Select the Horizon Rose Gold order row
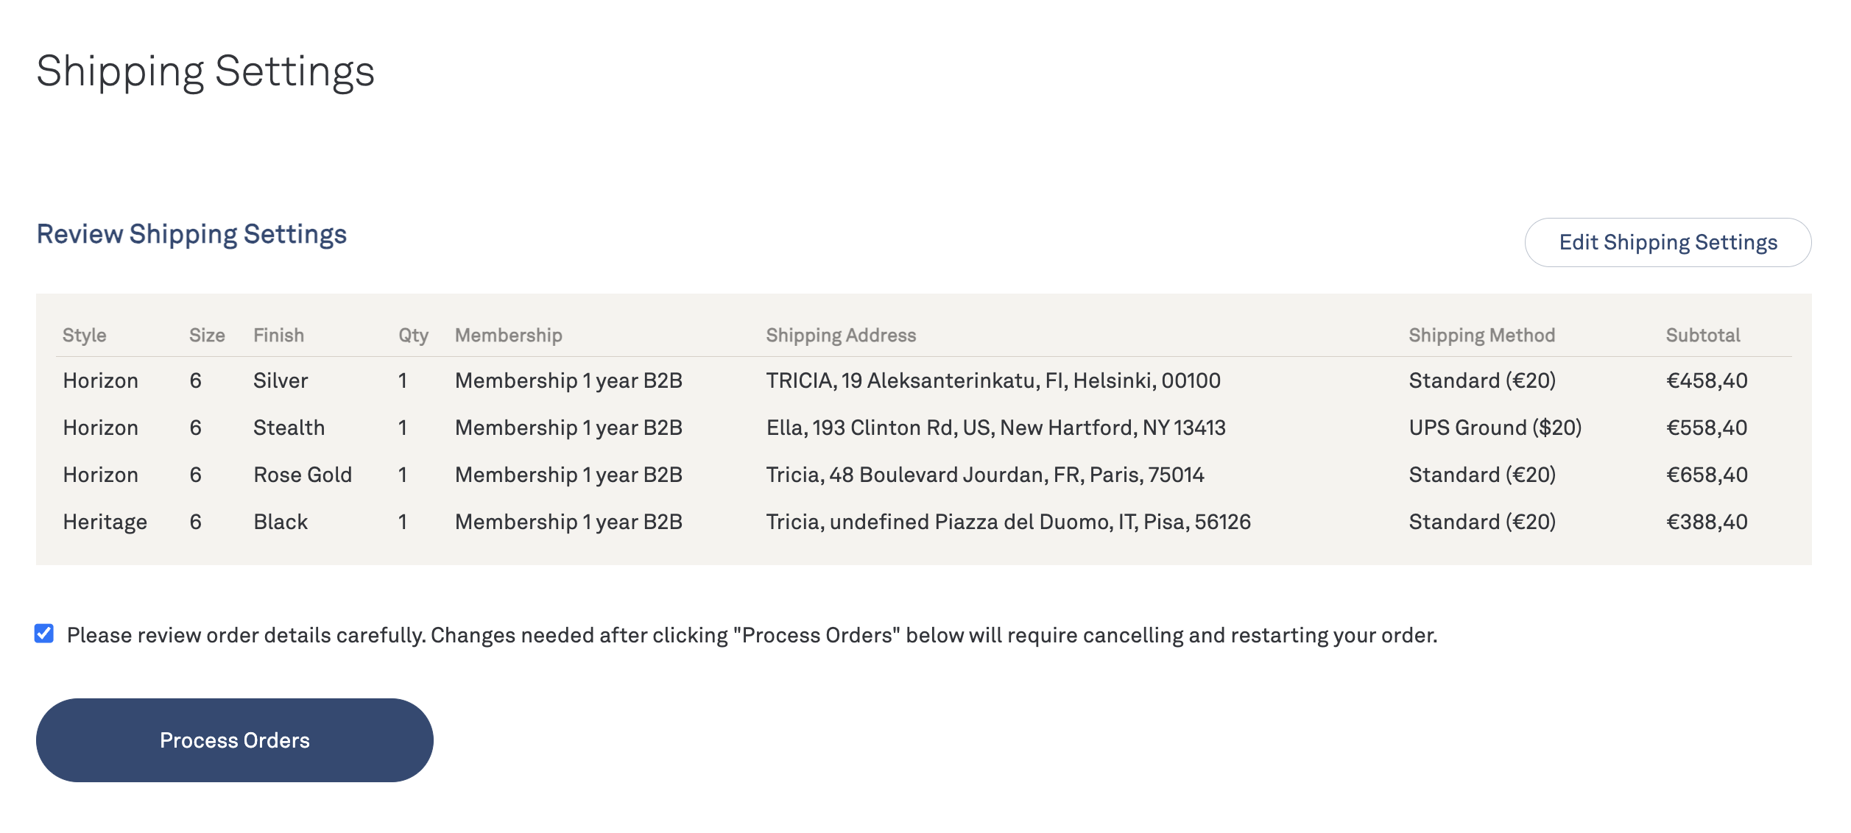This screenshot has width=1851, height=833. click(x=924, y=475)
